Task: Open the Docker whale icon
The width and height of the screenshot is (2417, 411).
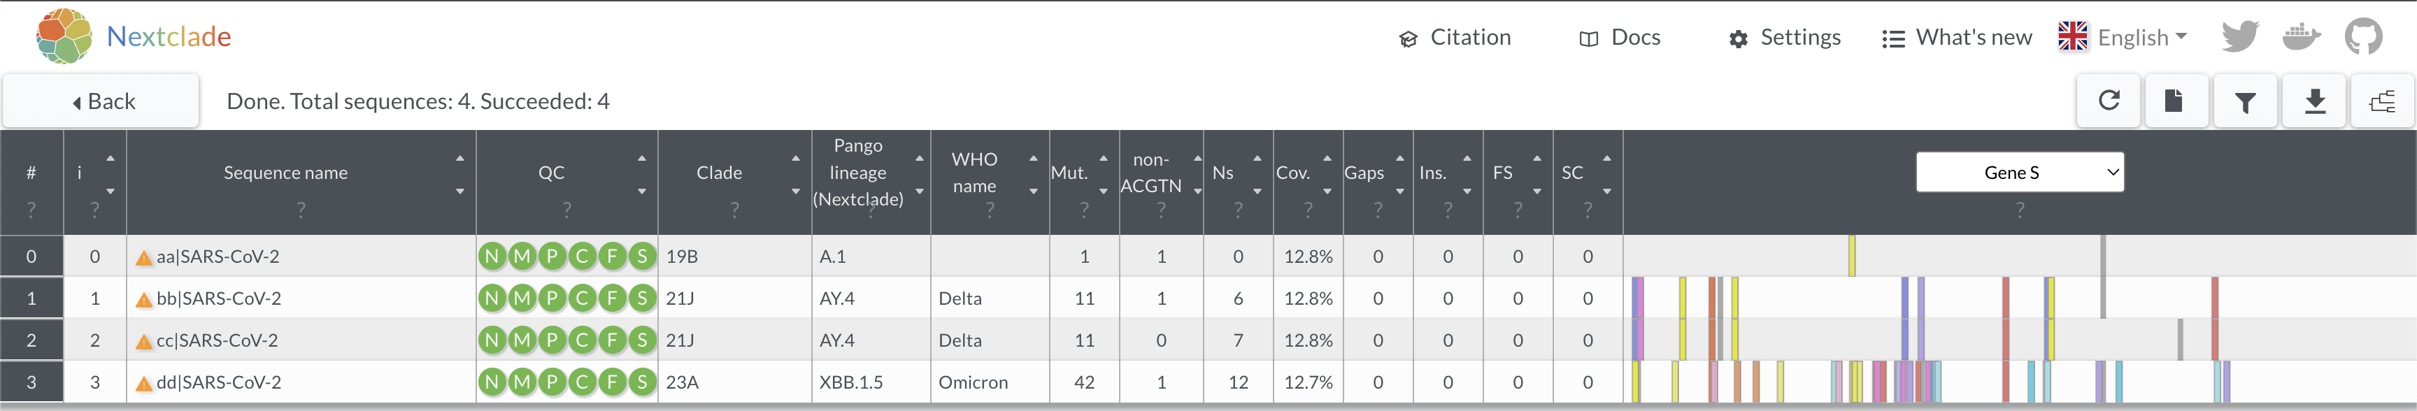Action: [x=2301, y=36]
